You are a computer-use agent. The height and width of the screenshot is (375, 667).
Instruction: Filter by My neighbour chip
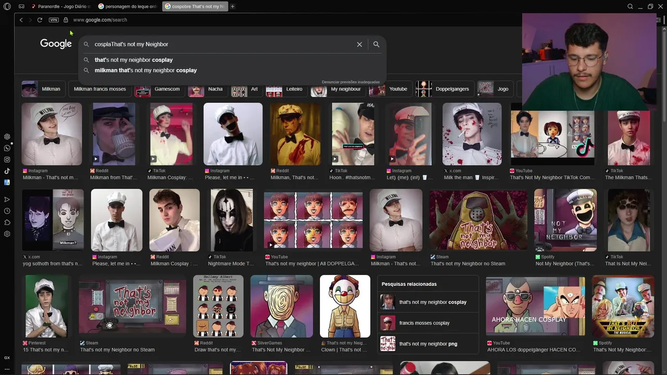coord(338,89)
